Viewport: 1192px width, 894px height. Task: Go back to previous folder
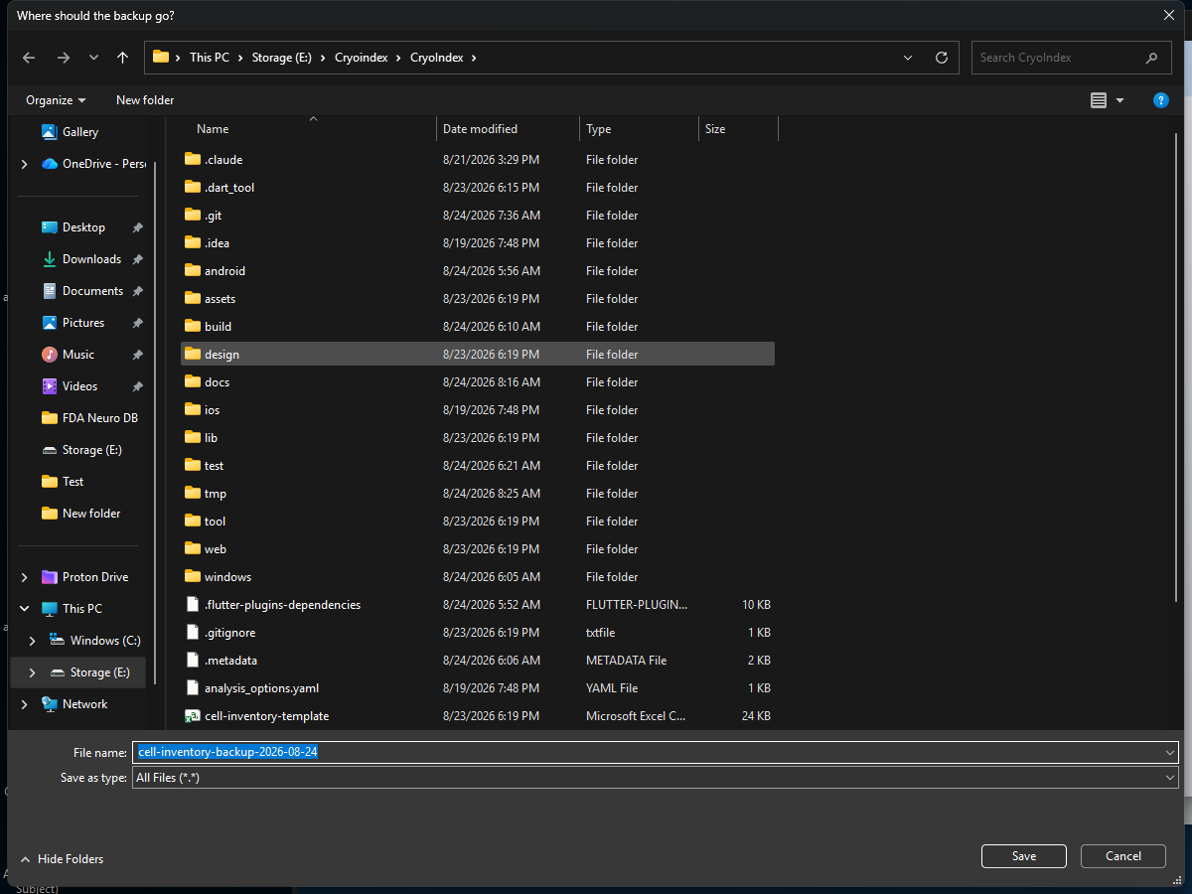[30, 58]
